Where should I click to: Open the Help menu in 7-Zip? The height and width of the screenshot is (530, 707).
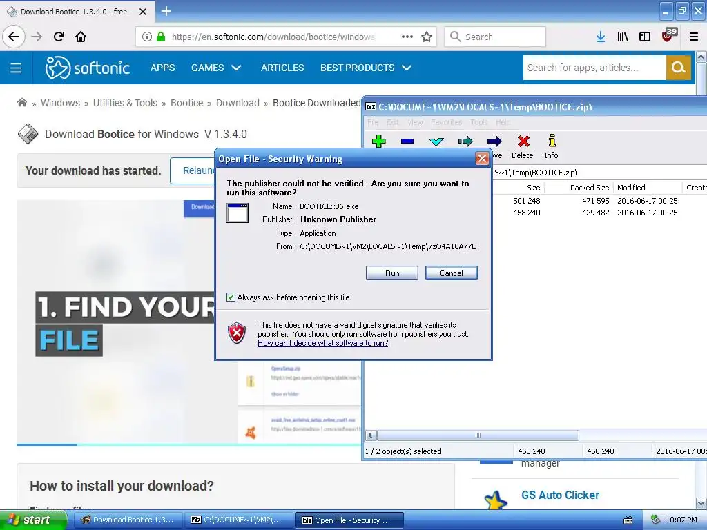(503, 122)
